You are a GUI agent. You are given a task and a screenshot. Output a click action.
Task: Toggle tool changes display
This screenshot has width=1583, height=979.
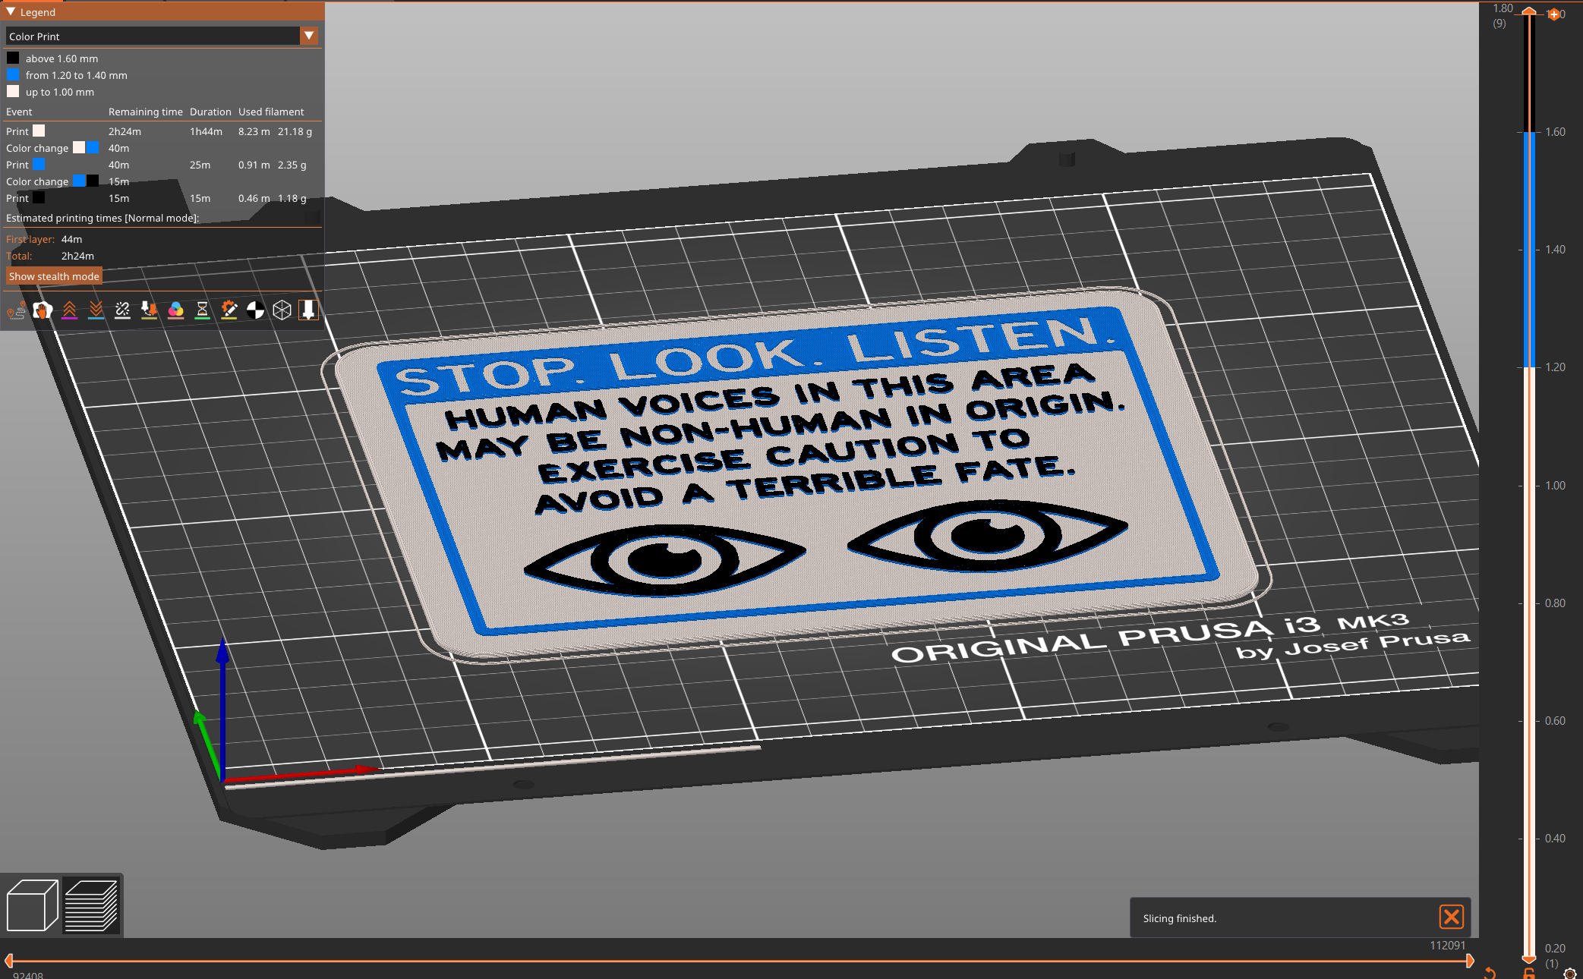(150, 310)
